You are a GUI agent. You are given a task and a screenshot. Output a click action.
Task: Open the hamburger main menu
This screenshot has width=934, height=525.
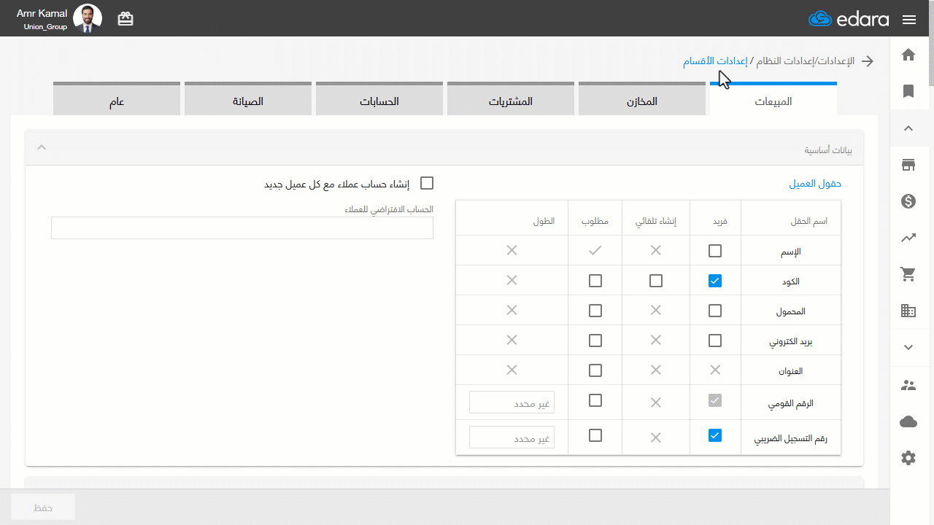click(x=908, y=20)
